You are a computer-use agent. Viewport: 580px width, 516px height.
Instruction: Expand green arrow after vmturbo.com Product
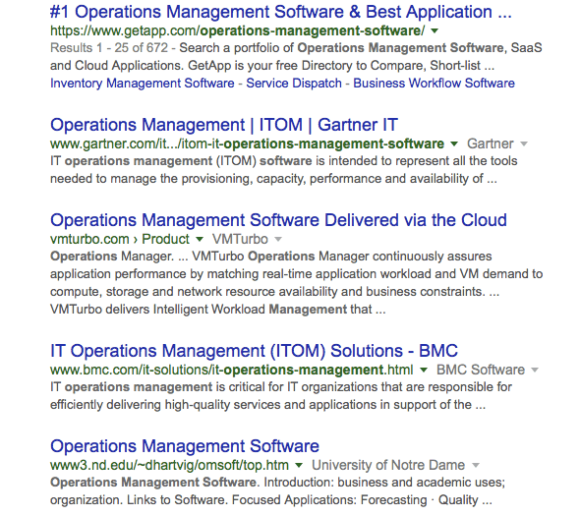(x=200, y=239)
